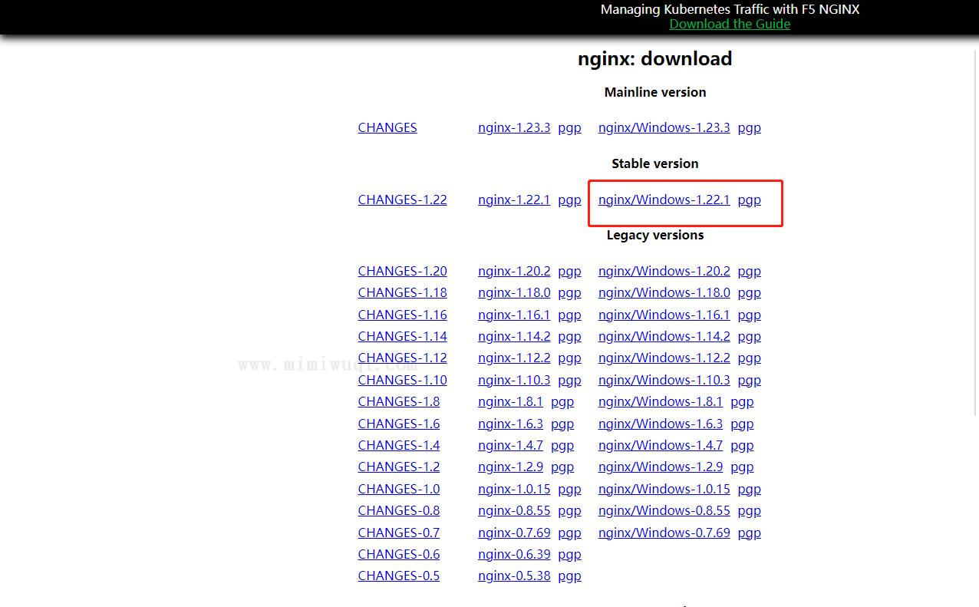Download nginx/Windows-1.4.7

pyautogui.click(x=661, y=445)
